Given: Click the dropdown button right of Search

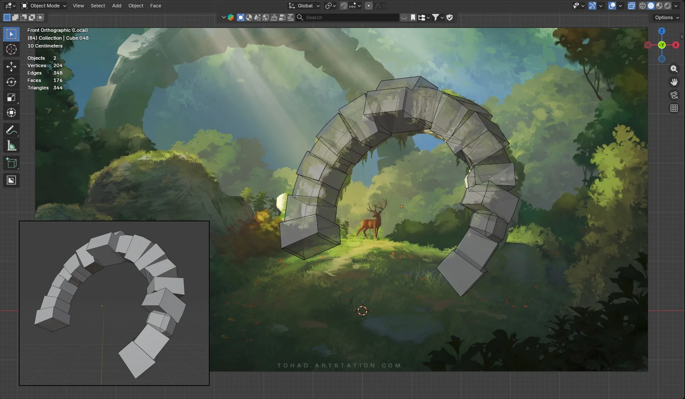Looking at the screenshot, I should [404, 17].
